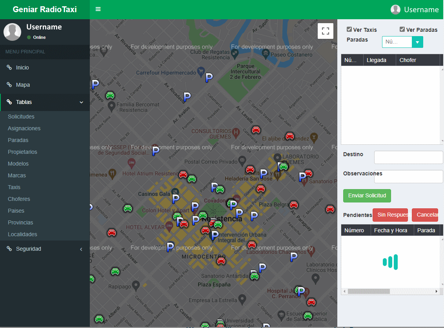444x328 pixels.
Task: Select the green taxi above Familia Bercomat
Action: click(x=110, y=95)
